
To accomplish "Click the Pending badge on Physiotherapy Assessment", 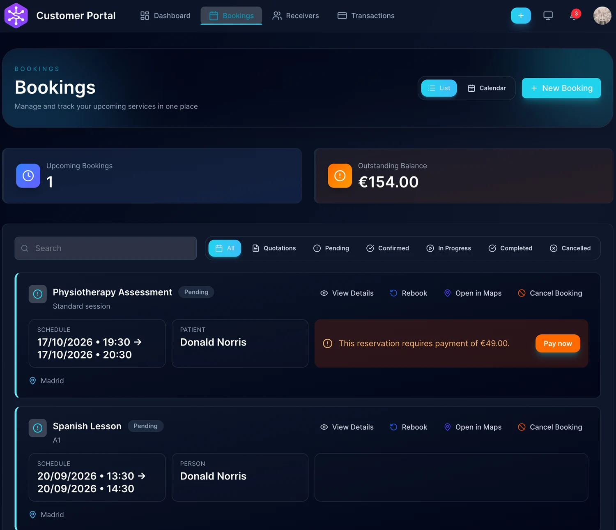I will (x=196, y=292).
